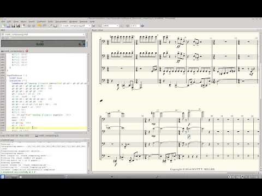Viewport: 262px width, 196px height.
Task: Click the green success line in log
Action: 18,171
